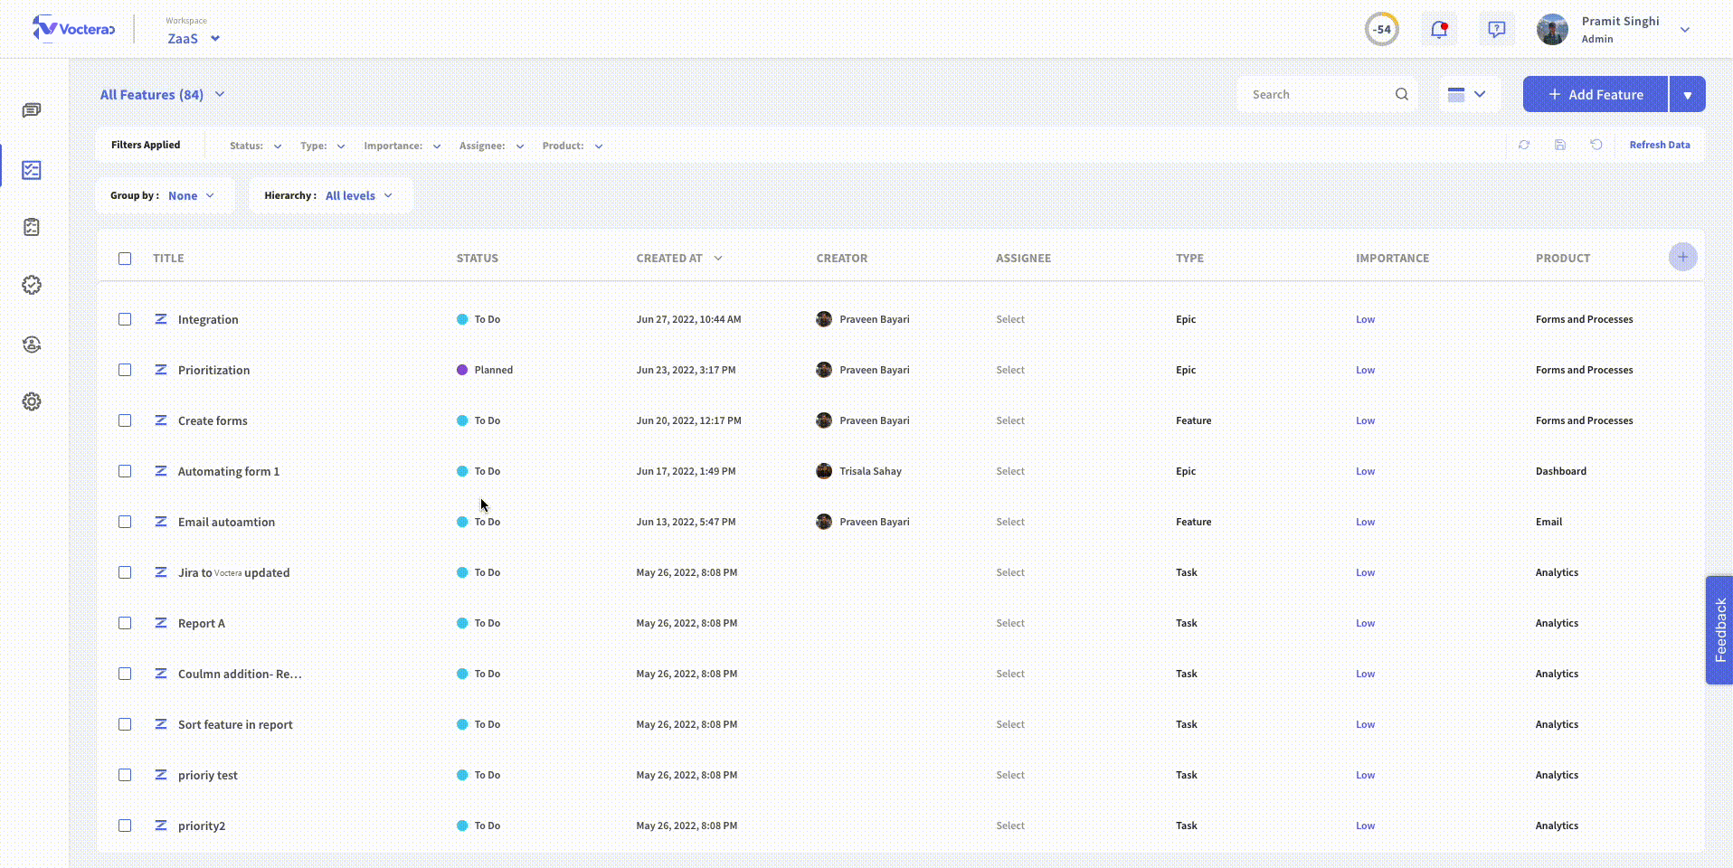Click the search magnifier icon
The height and width of the screenshot is (868, 1733).
[x=1402, y=94]
